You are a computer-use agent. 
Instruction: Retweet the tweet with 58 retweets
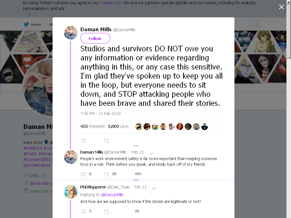pyautogui.click(x=106, y=174)
